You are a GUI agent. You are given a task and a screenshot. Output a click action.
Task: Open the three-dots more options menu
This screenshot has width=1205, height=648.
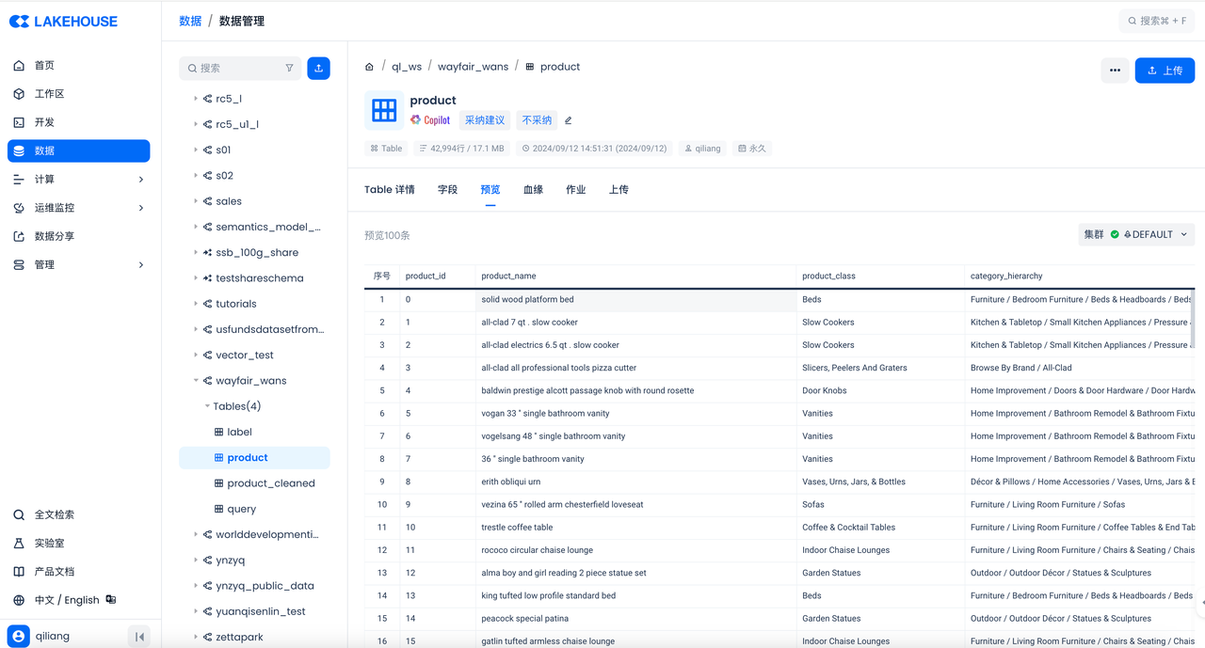pos(1115,71)
